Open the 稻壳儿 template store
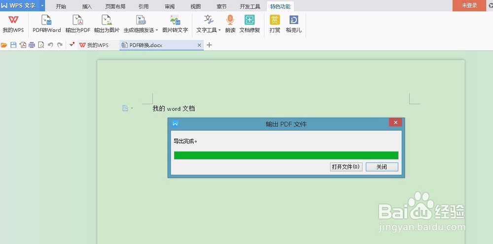The width and height of the screenshot is (493, 244). point(294,24)
